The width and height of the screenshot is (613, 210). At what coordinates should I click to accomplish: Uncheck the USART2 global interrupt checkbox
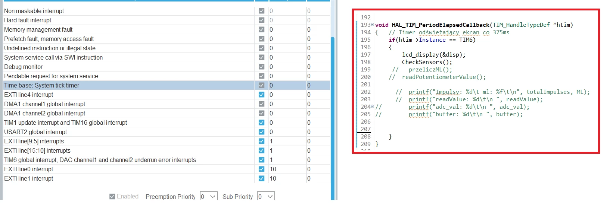pyautogui.click(x=261, y=132)
